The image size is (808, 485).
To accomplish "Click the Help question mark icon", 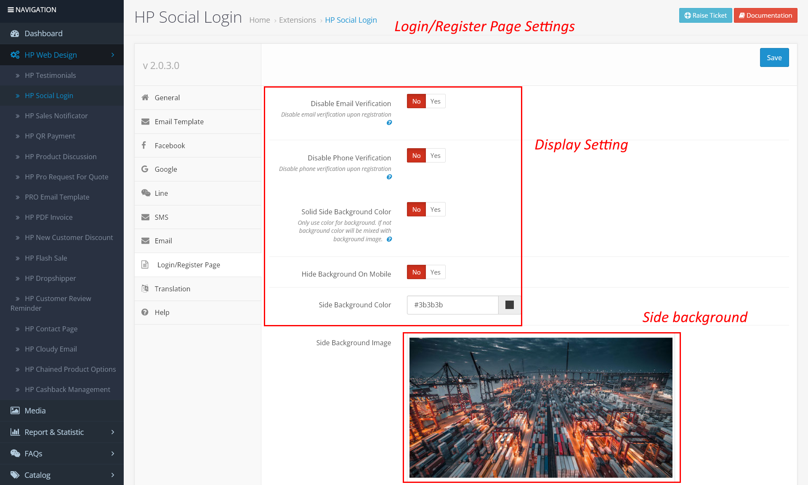I will coord(145,312).
